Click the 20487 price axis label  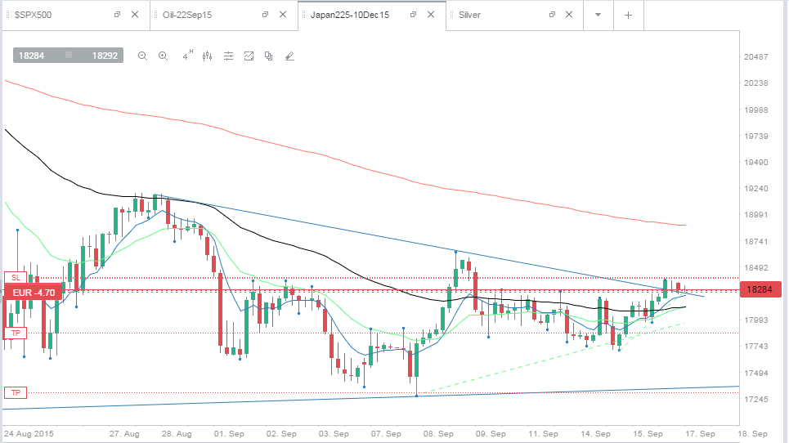[755, 57]
